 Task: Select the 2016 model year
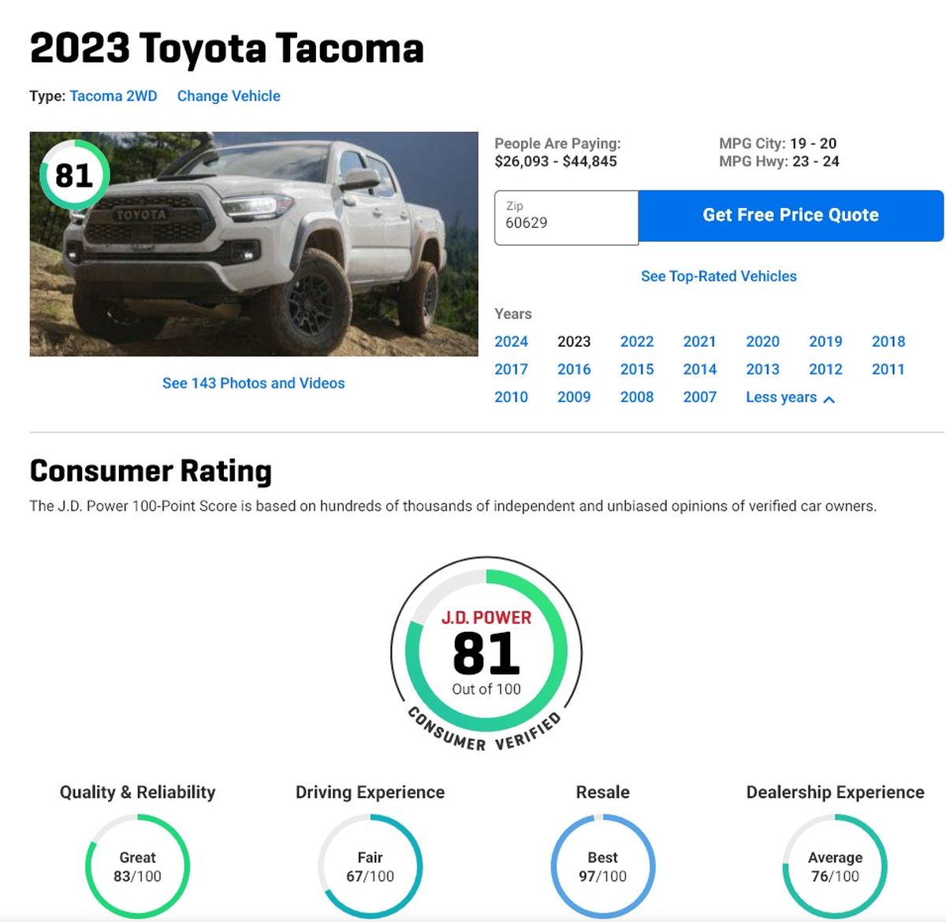(574, 369)
